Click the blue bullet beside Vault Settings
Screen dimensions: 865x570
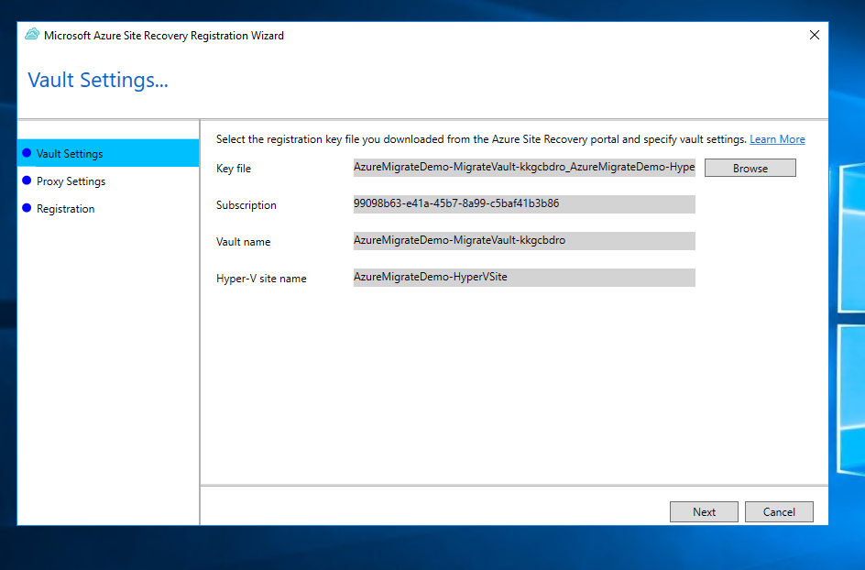point(27,153)
